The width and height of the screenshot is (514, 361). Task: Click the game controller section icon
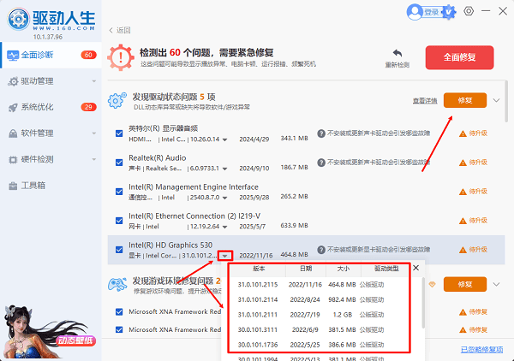[117, 284]
